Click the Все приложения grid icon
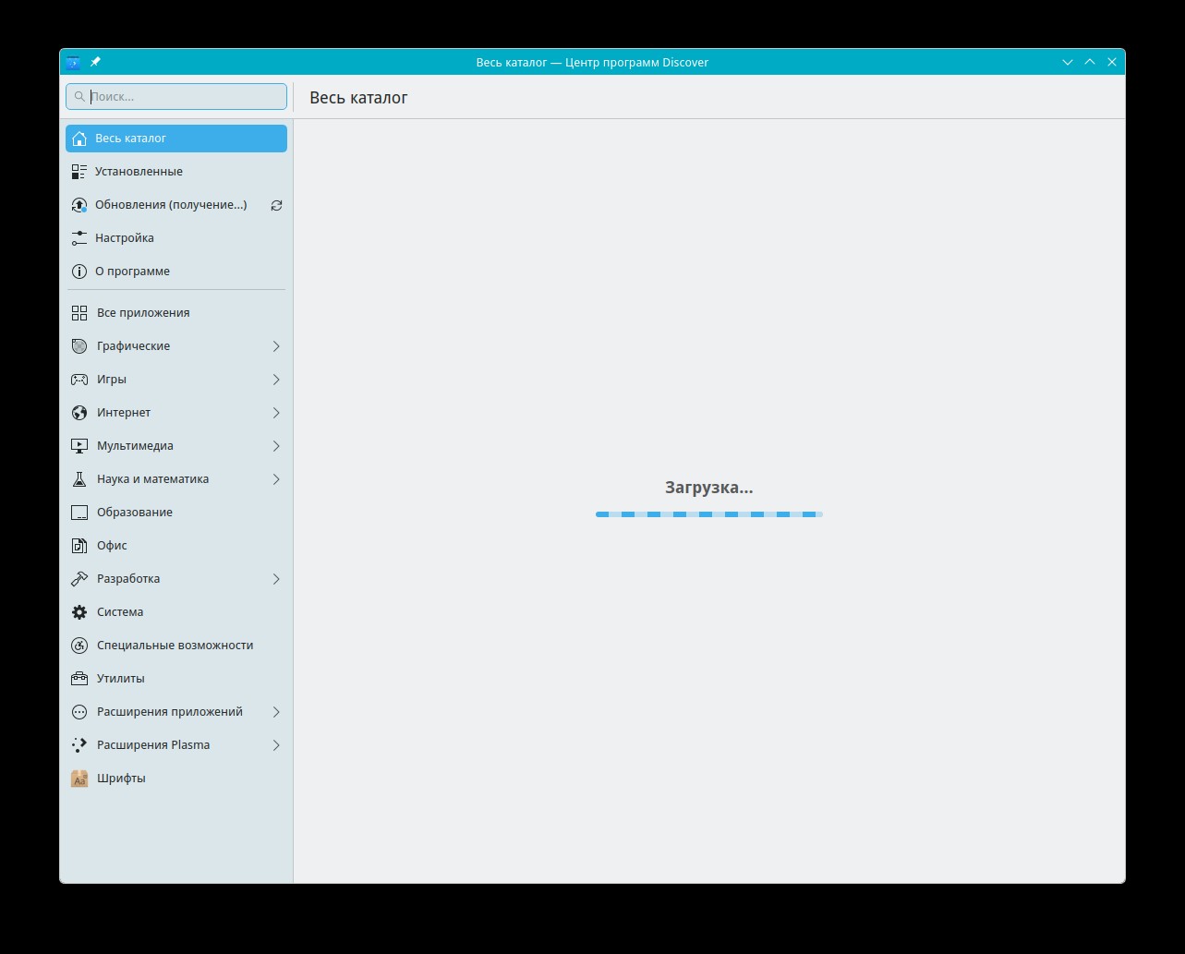Viewport: 1185px width, 954px height. [79, 313]
